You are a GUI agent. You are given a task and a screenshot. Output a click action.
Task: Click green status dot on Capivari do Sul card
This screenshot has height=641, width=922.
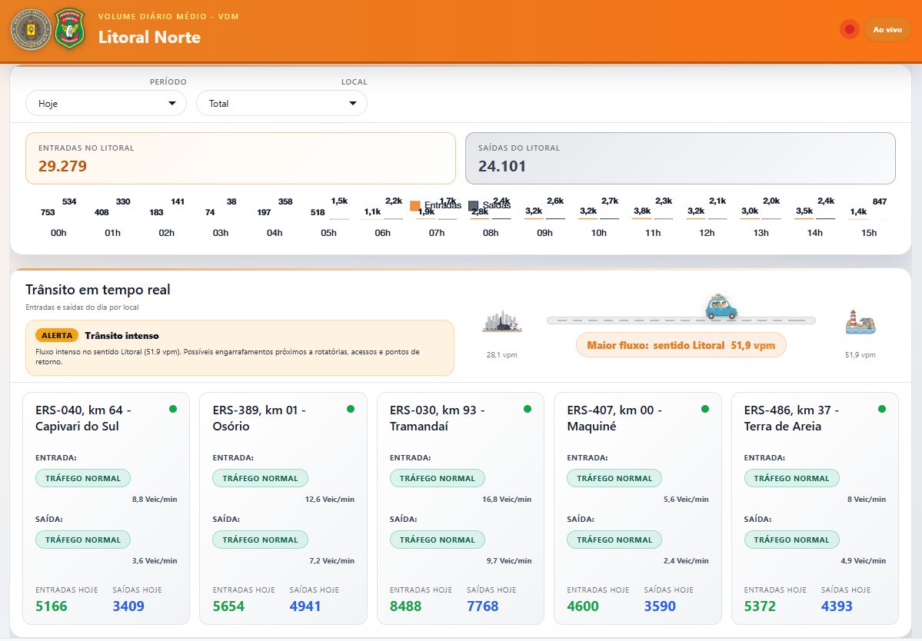click(x=173, y=409)
